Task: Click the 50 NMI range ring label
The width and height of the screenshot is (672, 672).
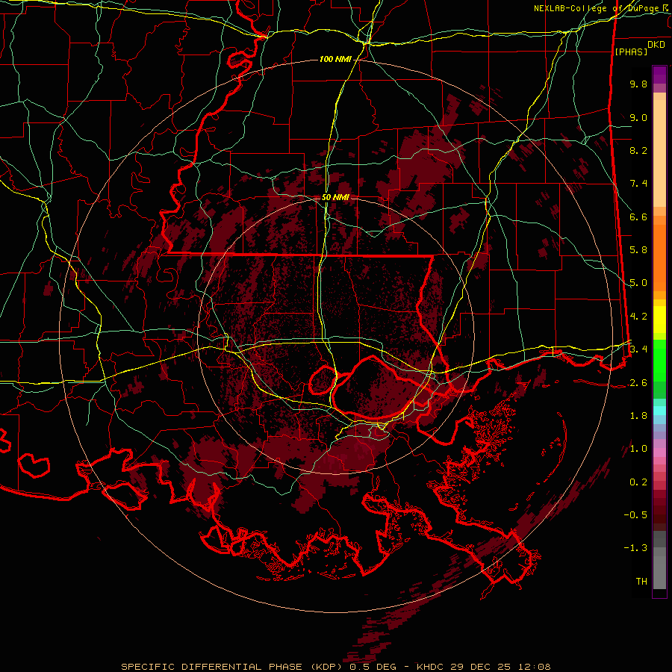Action: (x=335, y=197)
